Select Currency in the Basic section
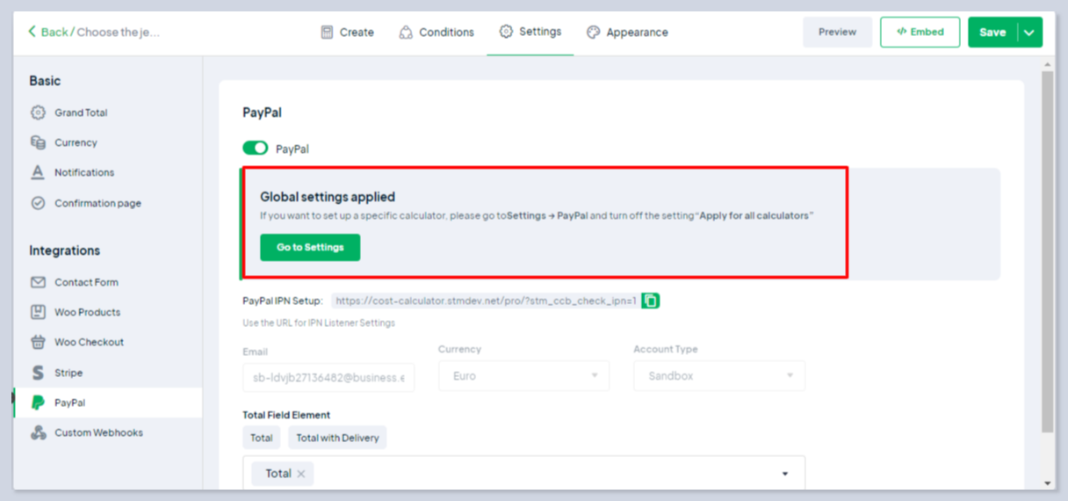The image size is (1068, 501). point(76,142)
